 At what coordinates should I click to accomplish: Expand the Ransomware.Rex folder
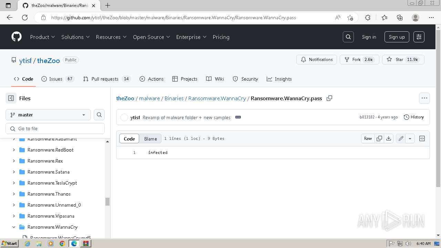[x=14, y=161]
